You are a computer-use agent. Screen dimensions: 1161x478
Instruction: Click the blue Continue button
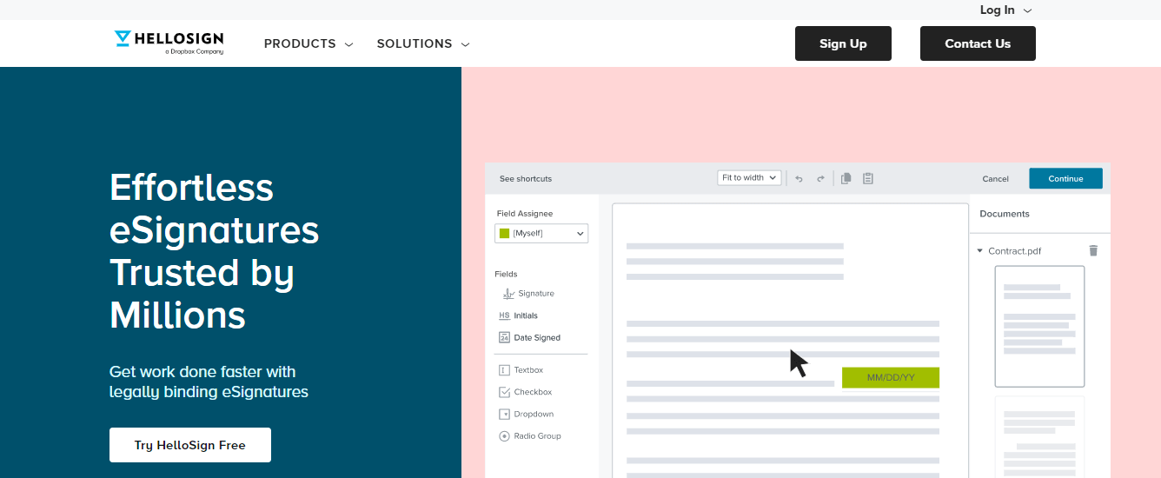coord(1065,178)
